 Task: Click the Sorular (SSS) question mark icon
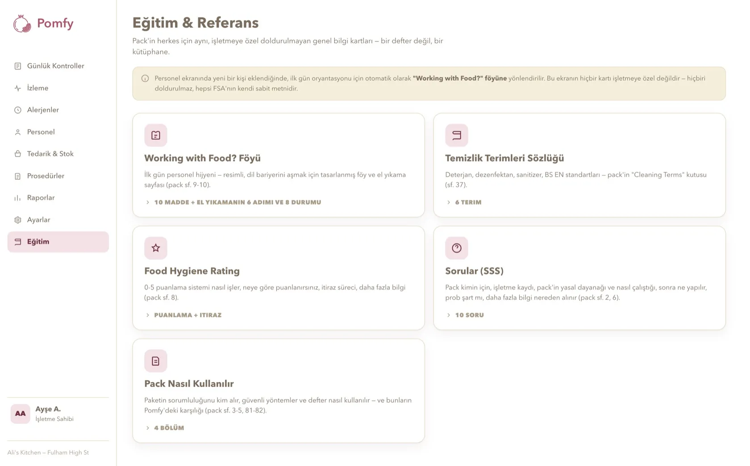coord(457,248)
